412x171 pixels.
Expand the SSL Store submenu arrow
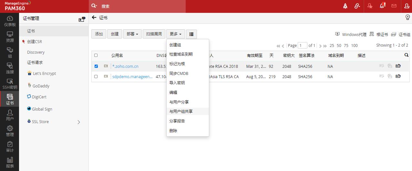tap(79, 122)
